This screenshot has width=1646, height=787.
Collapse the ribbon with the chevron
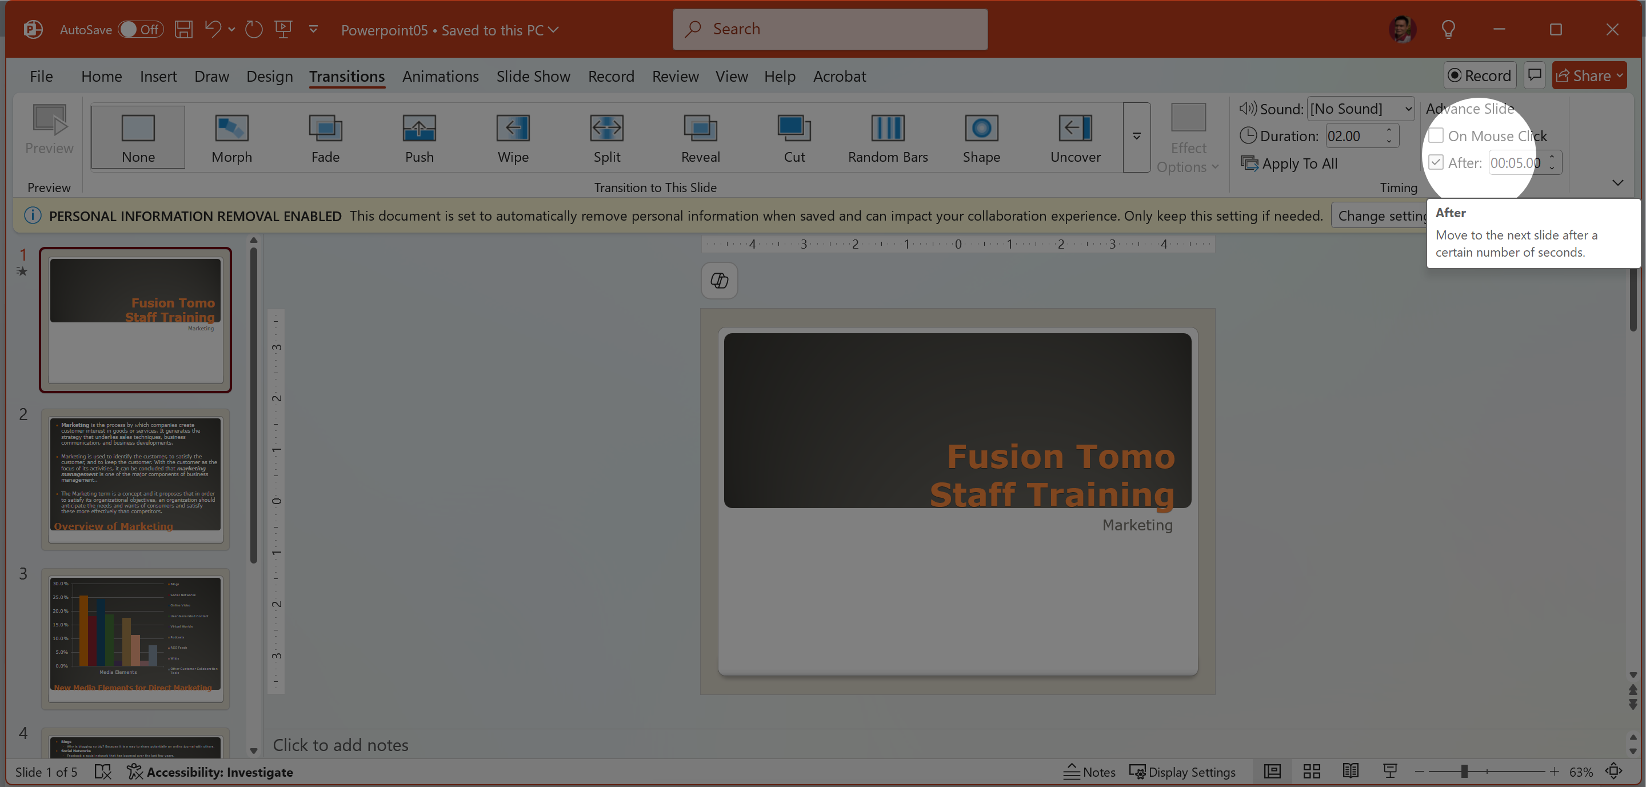1617,183
